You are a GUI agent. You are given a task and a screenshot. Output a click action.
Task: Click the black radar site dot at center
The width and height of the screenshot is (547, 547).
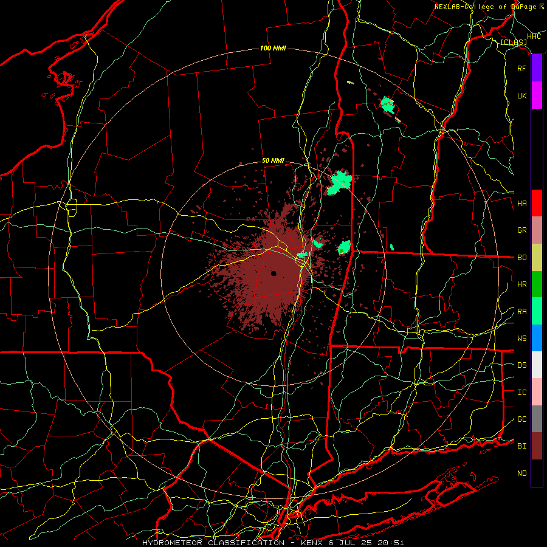[273, 273]
